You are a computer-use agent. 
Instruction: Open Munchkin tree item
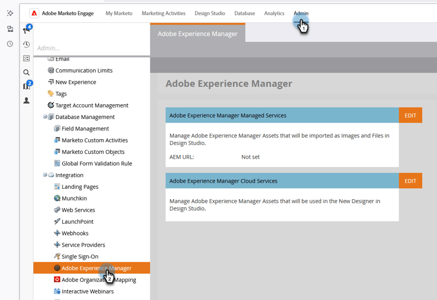tap(74, 199)
